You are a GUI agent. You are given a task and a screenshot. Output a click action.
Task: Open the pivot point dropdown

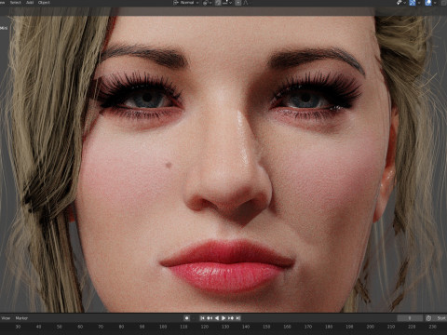click(x=208, y=3)
